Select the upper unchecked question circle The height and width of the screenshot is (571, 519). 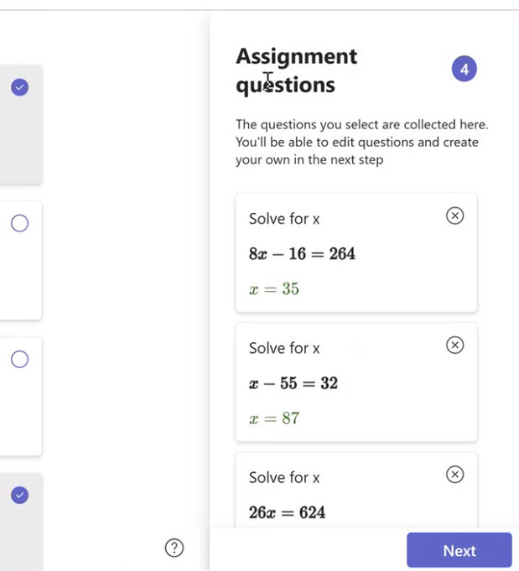[x=19, y=223]
